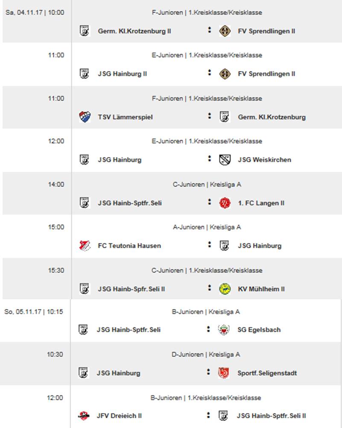Open the JFV Dreieich II team link

119,416
